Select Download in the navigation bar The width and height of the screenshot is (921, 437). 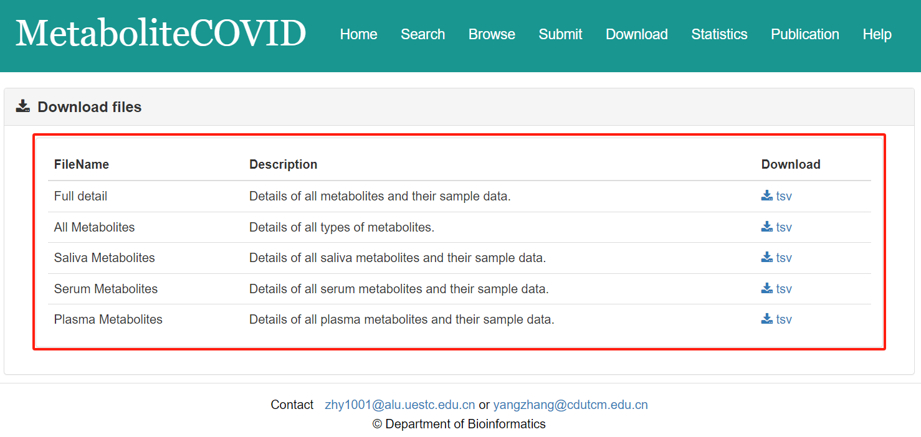pos(636,34)
